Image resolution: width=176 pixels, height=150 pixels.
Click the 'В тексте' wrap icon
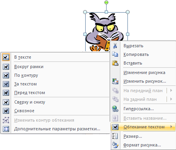point(6,57)
